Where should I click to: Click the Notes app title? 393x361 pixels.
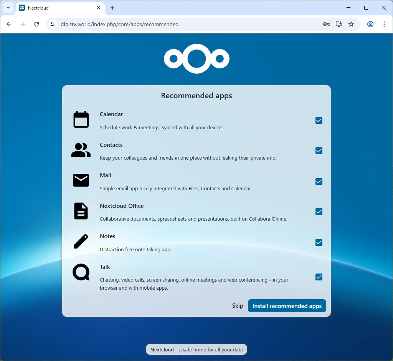point(107,236)
